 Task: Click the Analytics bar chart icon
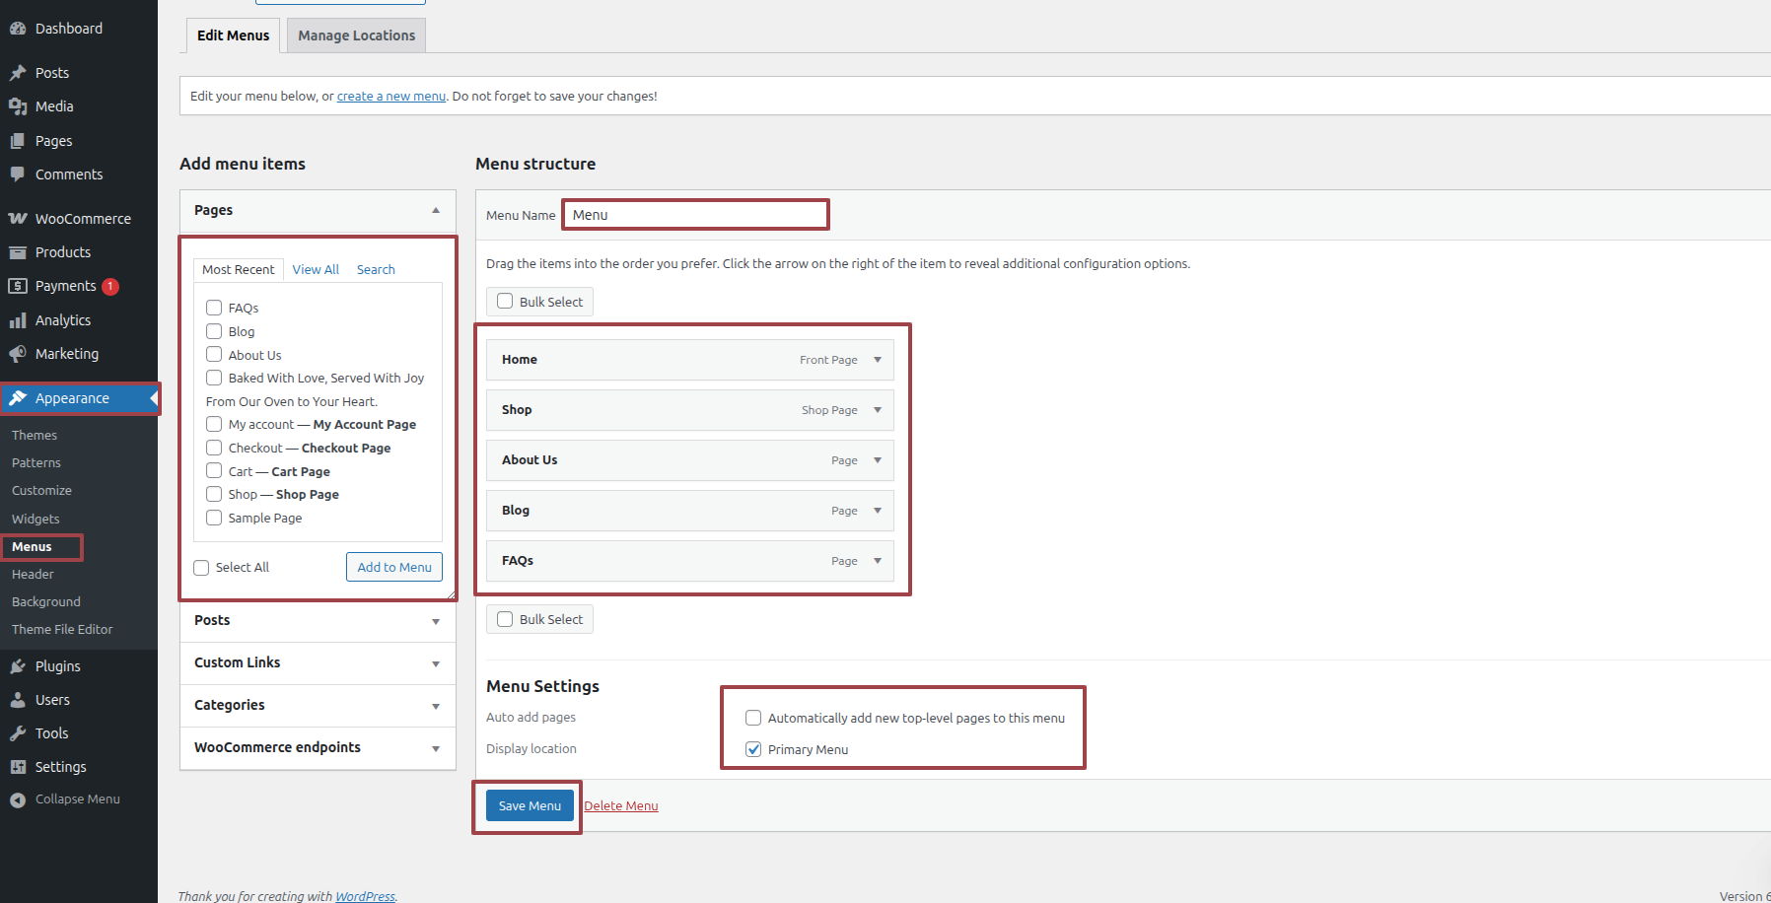(x=18, y=320)
